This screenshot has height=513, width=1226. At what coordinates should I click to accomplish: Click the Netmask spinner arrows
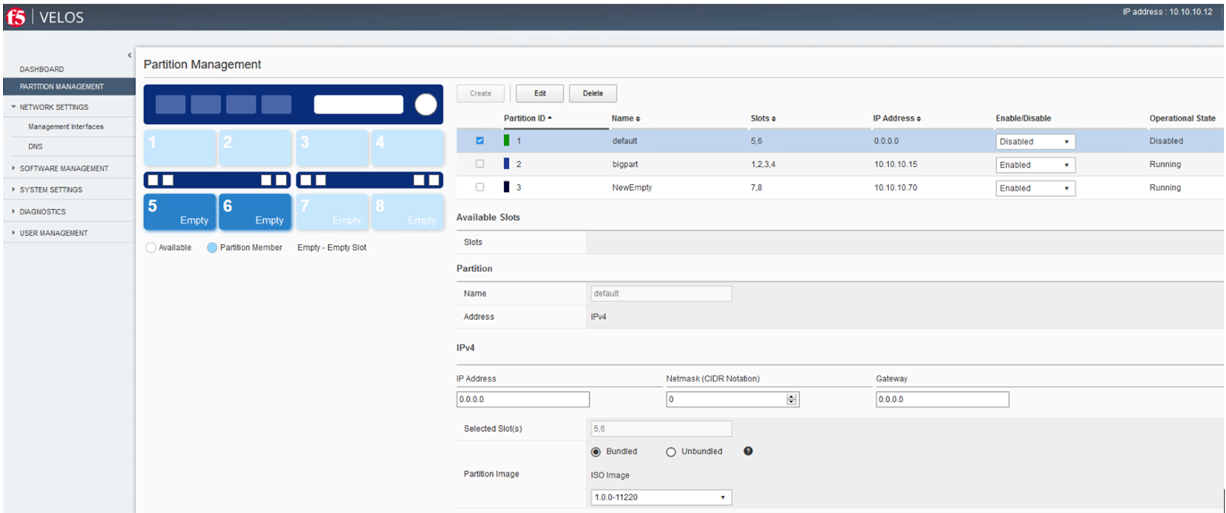pyautogui.click(x=791, y=399)
